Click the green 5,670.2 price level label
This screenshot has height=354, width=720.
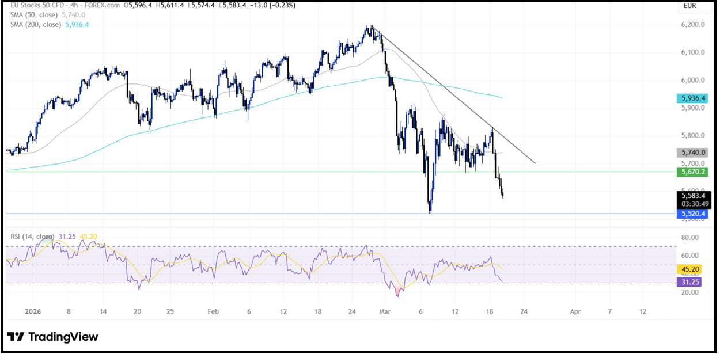pyautogui.click(x=692, y=172)
